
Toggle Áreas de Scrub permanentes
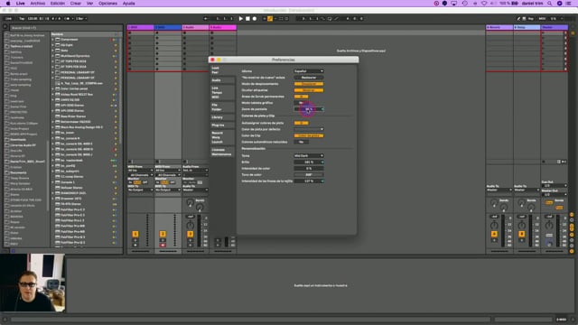[301, 97]
